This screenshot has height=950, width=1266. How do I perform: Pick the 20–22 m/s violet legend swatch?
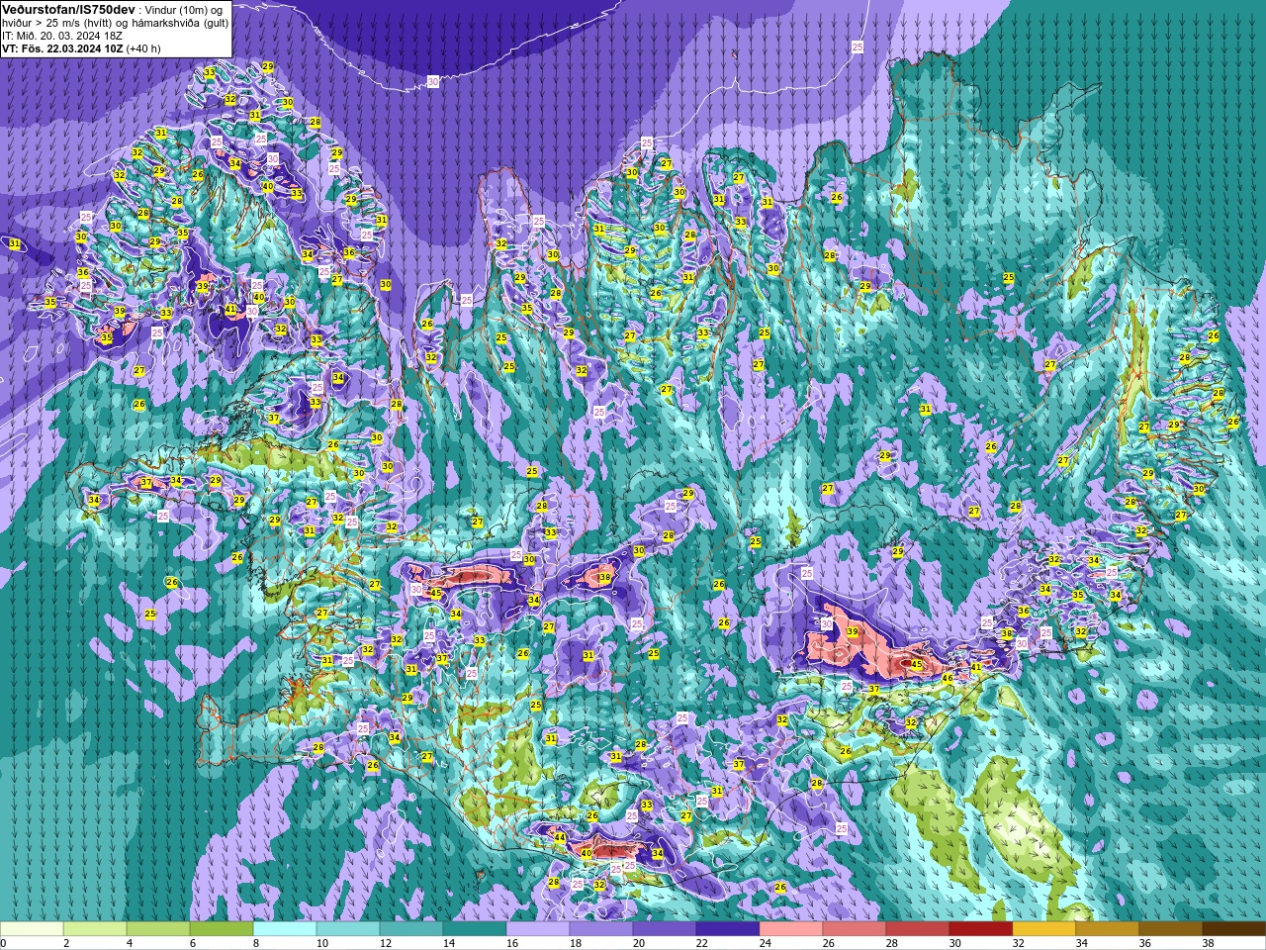[x=665, y=929]
